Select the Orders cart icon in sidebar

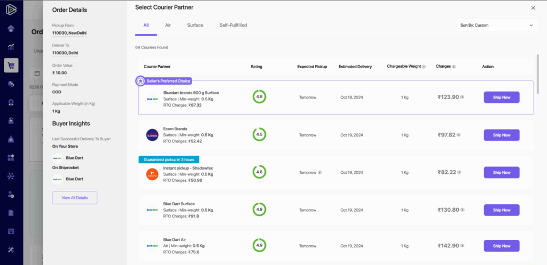click(11, 65)
